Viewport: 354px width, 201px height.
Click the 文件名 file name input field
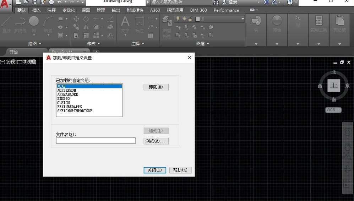tap(96, 141)
